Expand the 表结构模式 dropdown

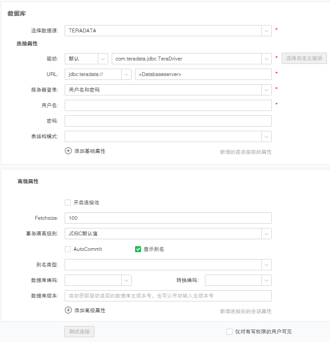[x=266, y=136]
